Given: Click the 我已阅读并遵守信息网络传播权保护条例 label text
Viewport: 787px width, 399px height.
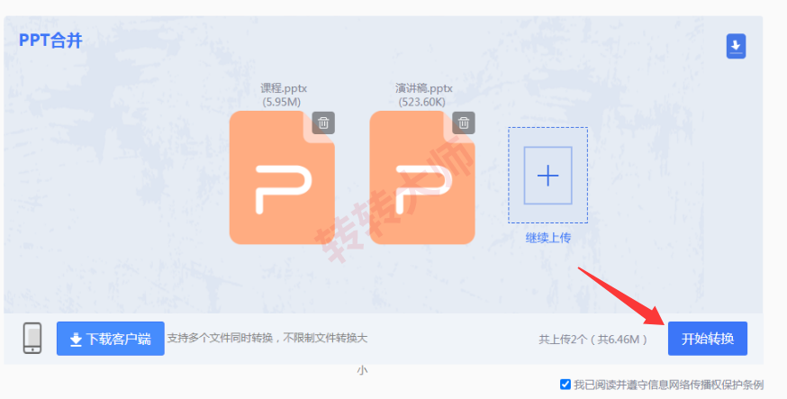Looking at the screenshot, I should (x=668, y=385).
